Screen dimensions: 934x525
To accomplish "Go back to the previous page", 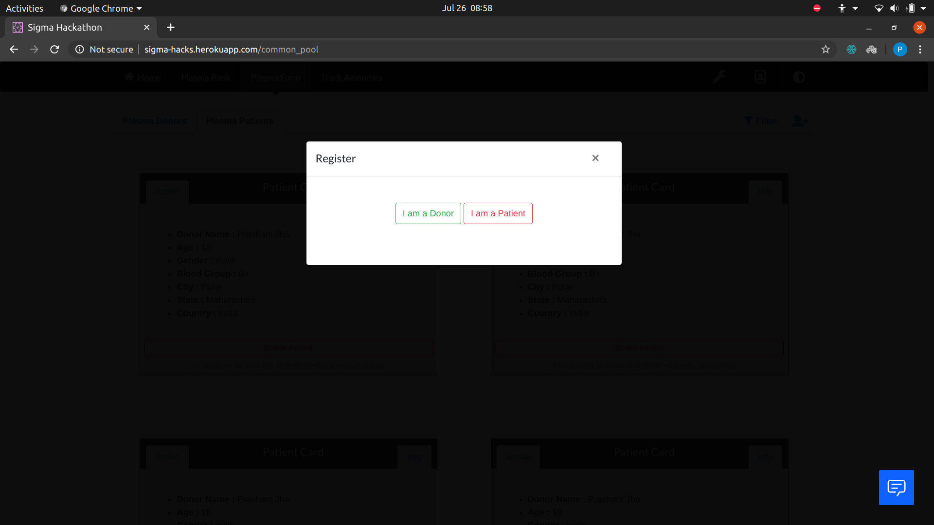I will [14, 50].
